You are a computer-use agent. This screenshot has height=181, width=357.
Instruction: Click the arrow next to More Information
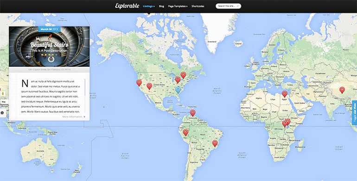[x=84, y=116]
